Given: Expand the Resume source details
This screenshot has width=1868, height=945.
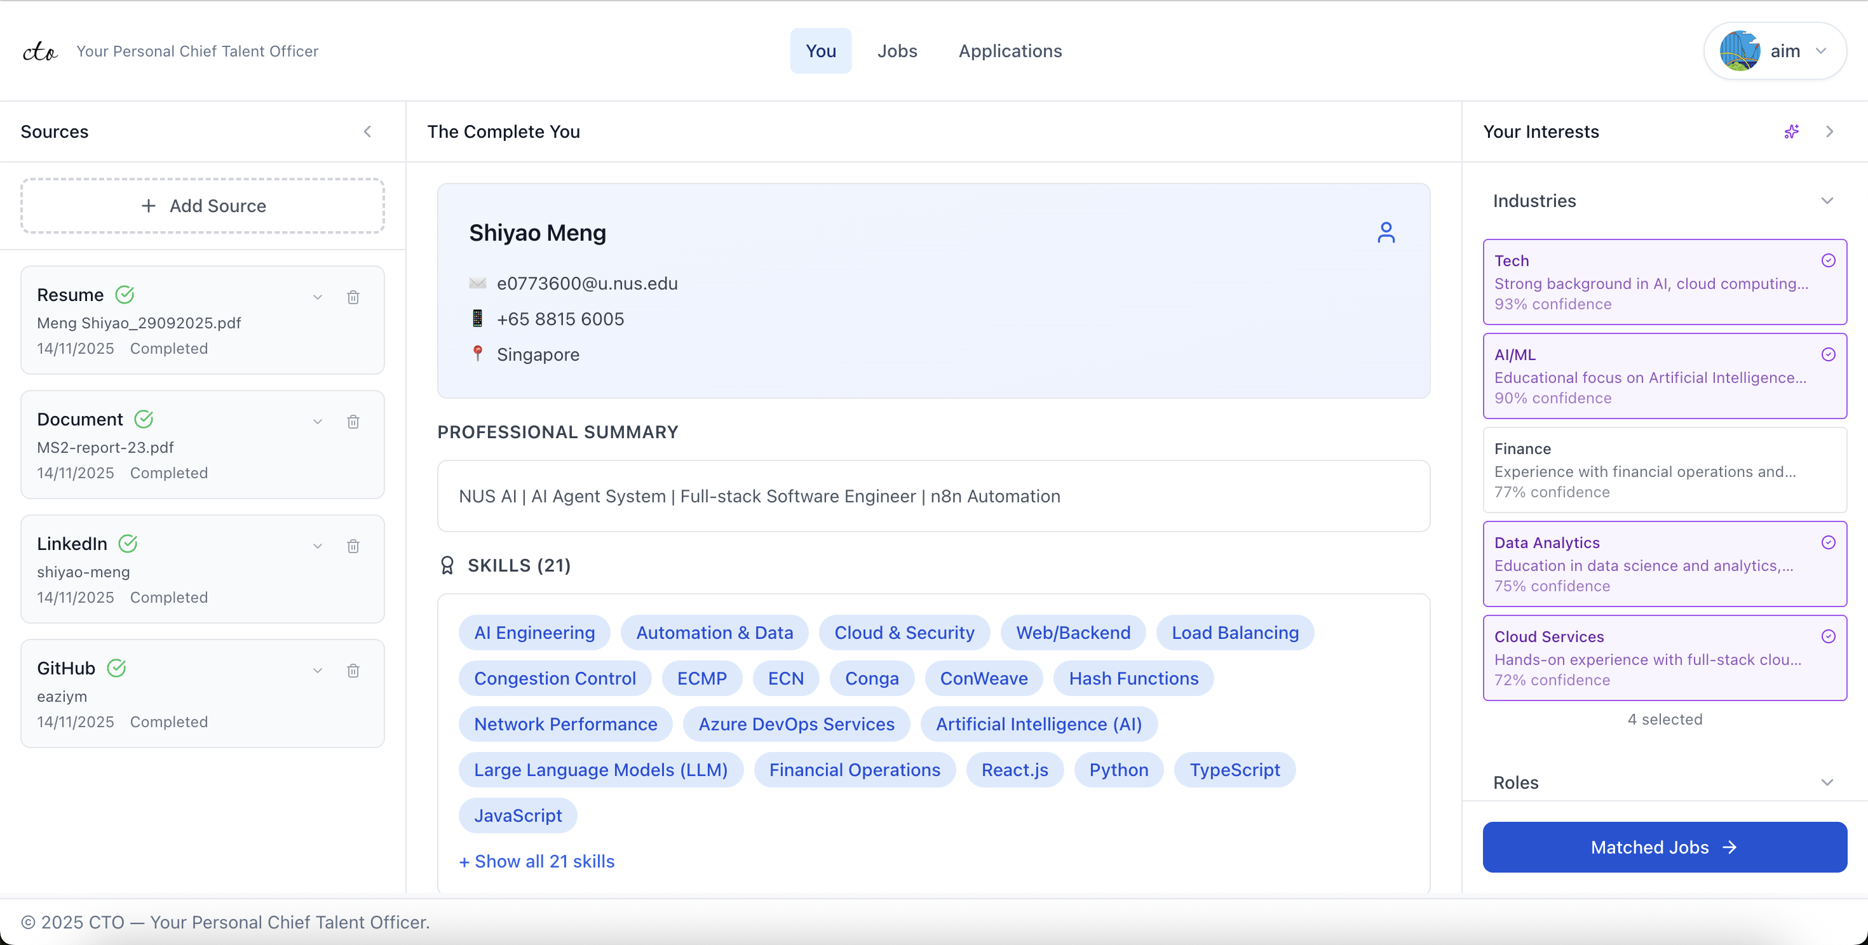Looking at the screenshot, I should pyautogui.click(x=318, y=297).
